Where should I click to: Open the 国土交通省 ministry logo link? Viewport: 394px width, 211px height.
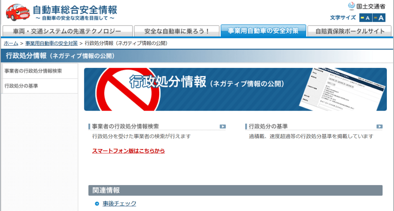367,6
